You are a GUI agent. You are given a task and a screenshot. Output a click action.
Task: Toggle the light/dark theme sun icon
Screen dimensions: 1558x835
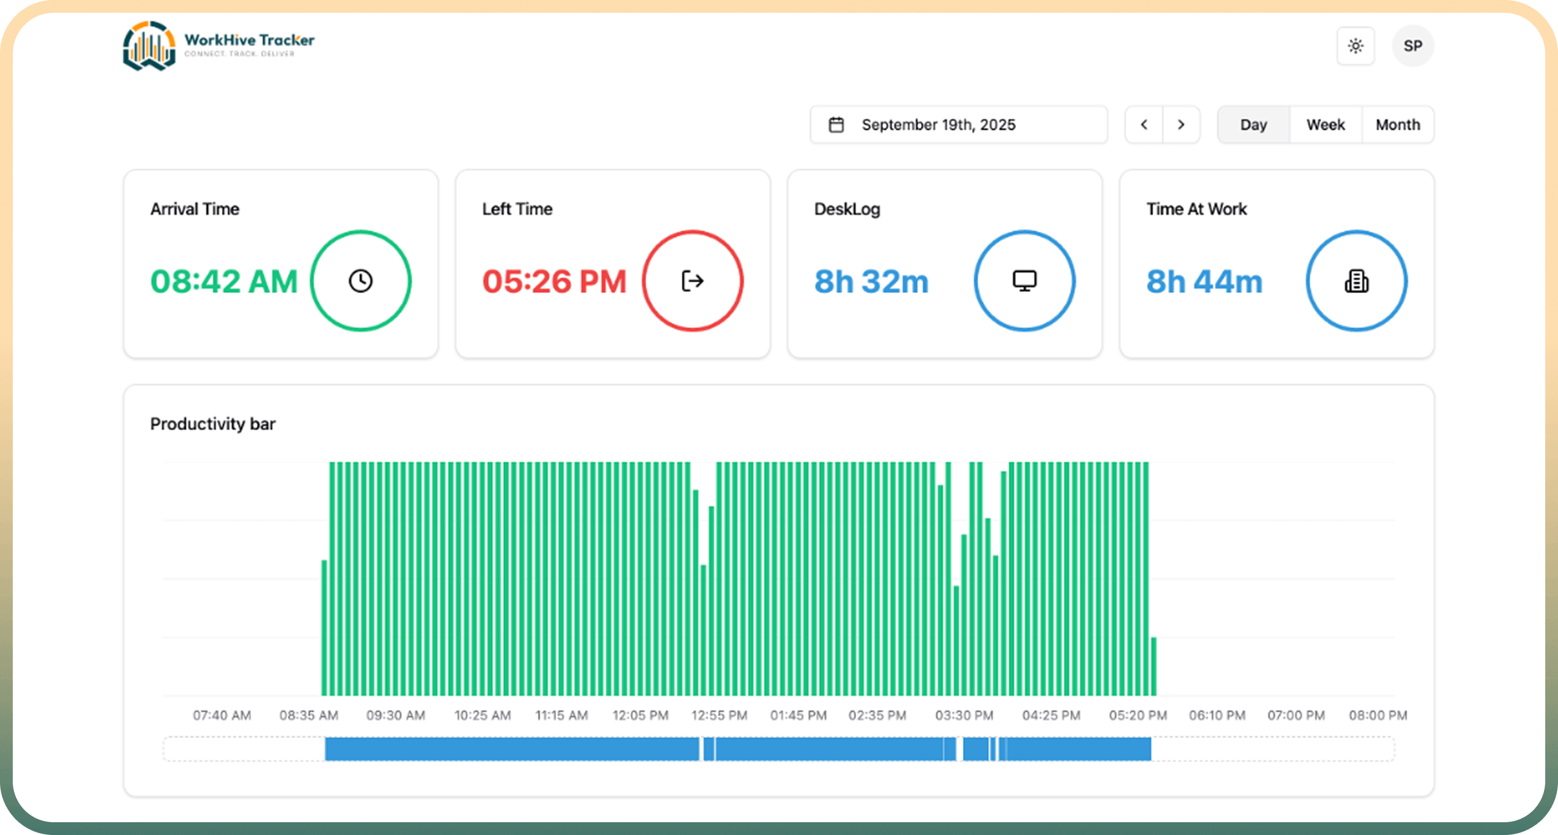pos(1356,46)
